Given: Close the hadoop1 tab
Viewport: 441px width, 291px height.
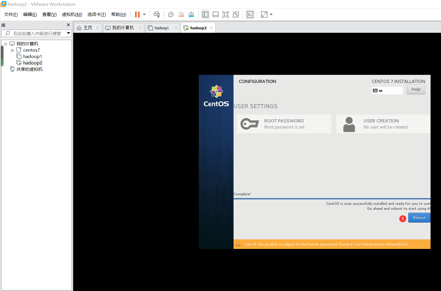Looking at the screenshot, I should click(176, 28).
